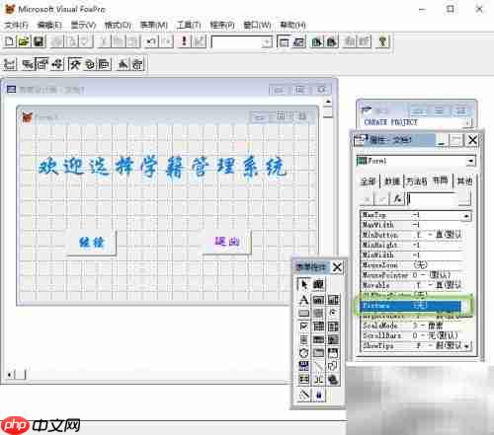Toggle the Button Lock padlock button
This screenshot has height=435, width=494.
click(x=318, y=395)
